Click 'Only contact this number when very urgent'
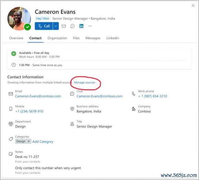 click(48, 168)
